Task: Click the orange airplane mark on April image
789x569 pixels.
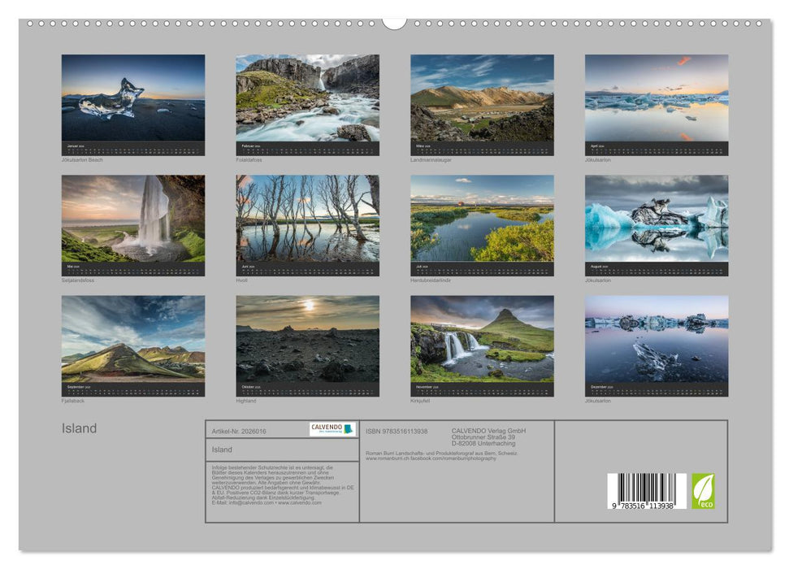Action: click(683, 60)
